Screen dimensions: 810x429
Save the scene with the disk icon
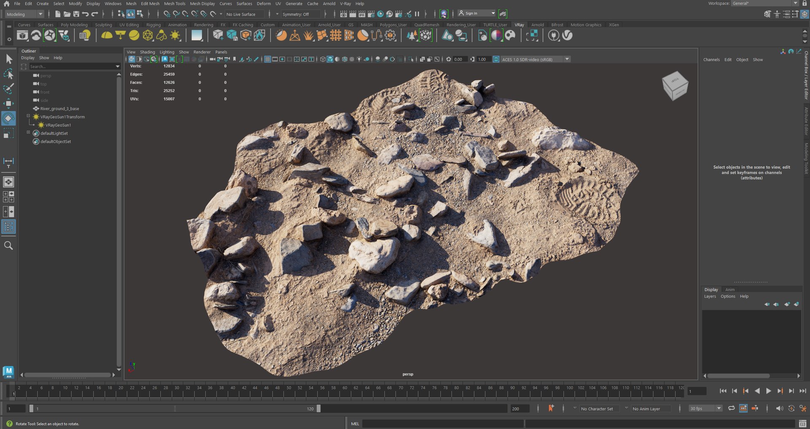[76, 14]
